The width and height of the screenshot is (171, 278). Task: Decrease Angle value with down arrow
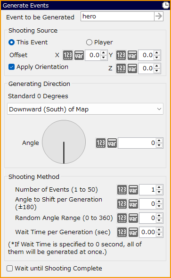(159, 145)
